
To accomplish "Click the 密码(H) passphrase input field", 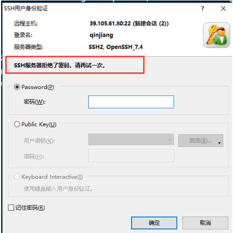I will click(x=131, y=156).
